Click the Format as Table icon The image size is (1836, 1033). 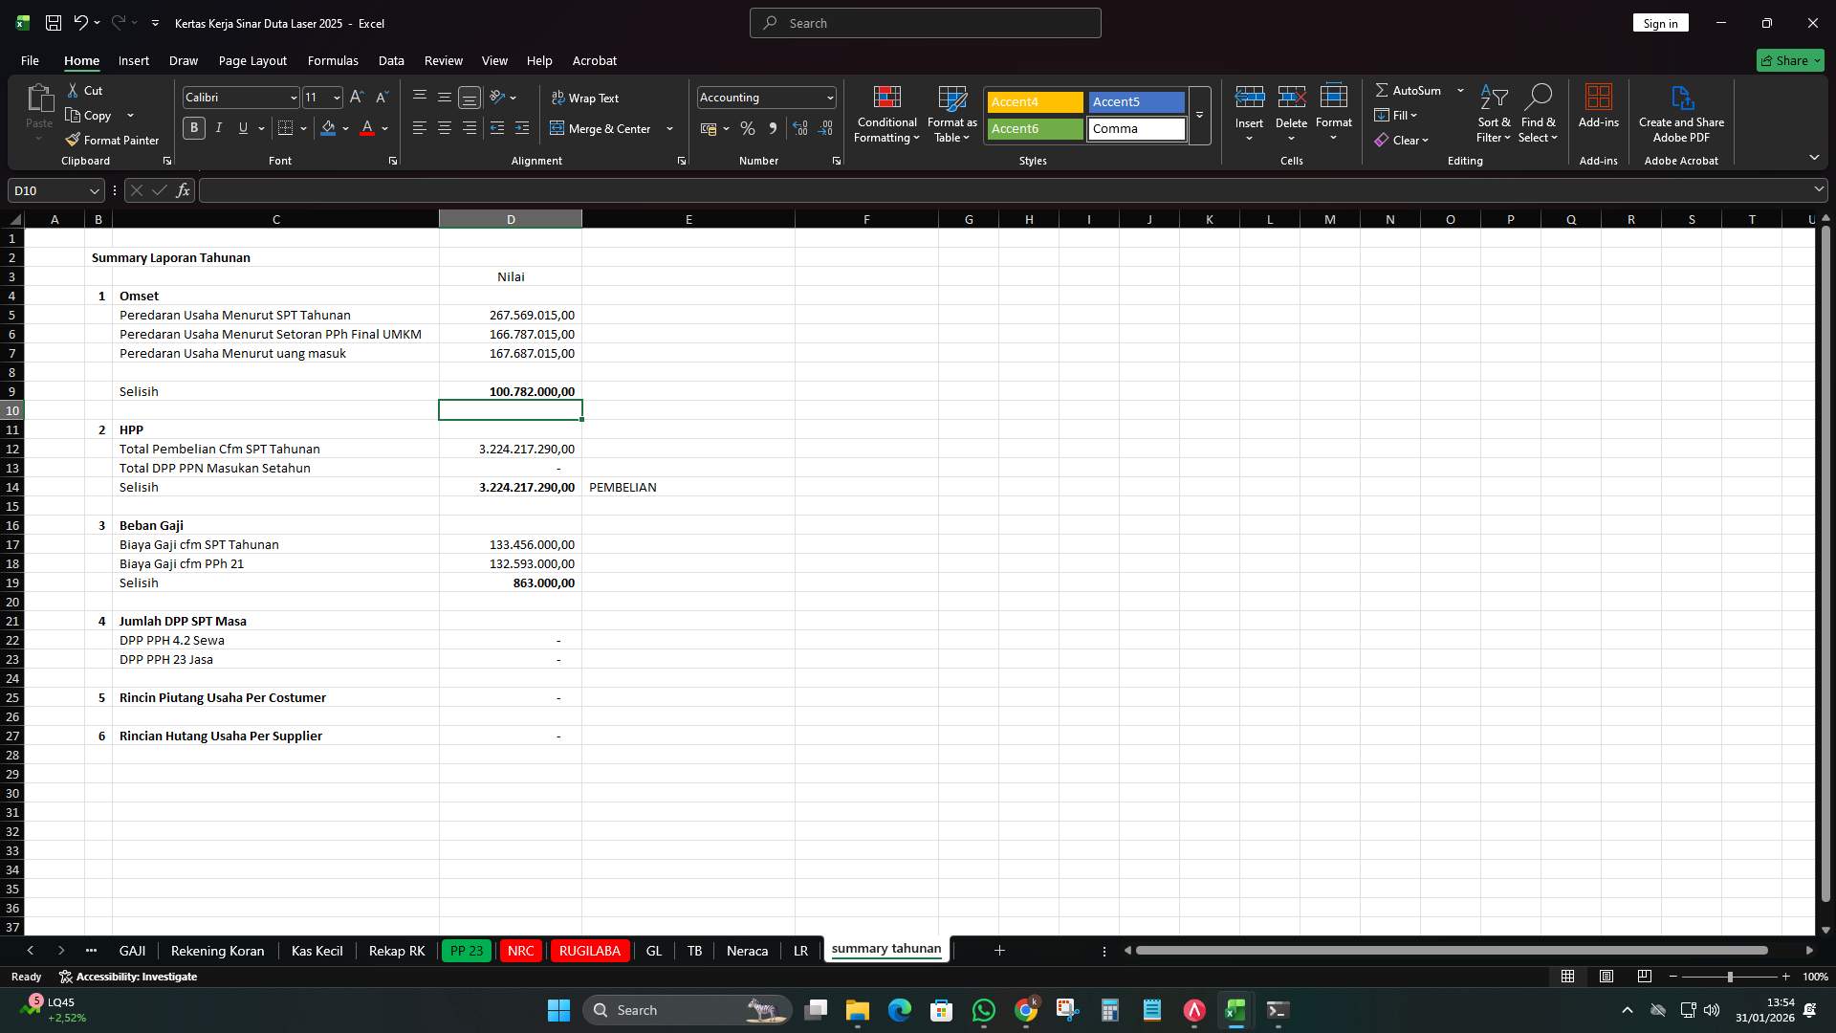click(951, 100)
